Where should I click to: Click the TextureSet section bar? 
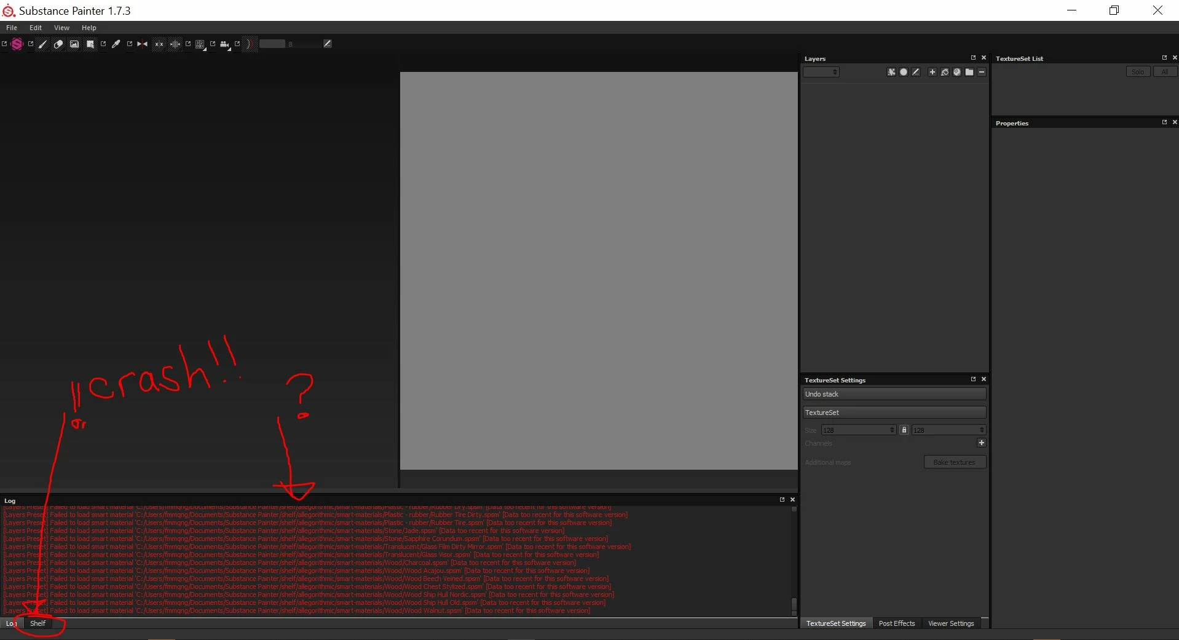pos(894,413)
